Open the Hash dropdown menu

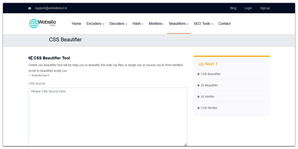click(138, 24)
